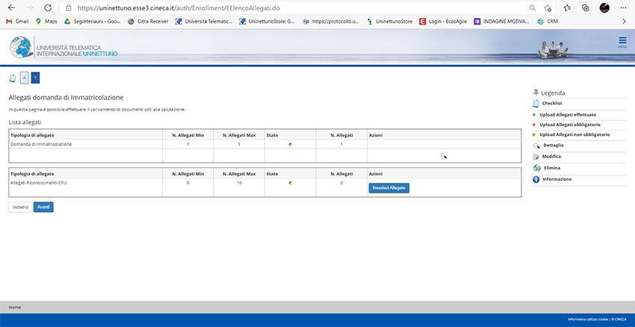Open the hamburger MENU icon
The image size is (635, 327).
coord(622,42)
